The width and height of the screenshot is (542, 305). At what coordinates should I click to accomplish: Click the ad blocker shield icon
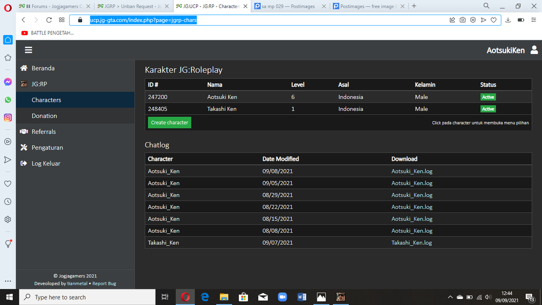click(473, 20)
